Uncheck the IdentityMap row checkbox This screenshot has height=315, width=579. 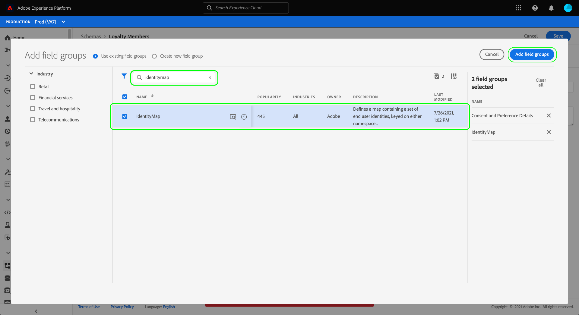click(x=125, y=116)
